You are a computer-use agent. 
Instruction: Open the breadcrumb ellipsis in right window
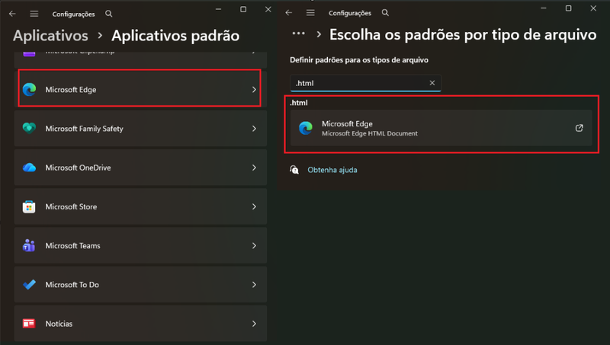(x=298, y=34)
